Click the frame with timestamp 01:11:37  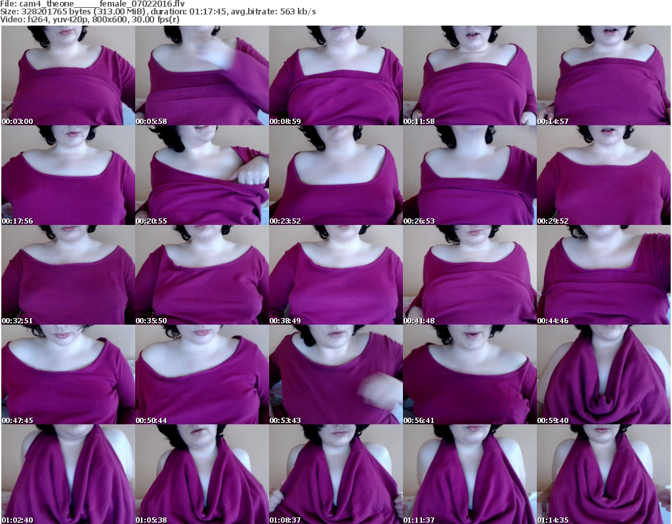click(x=470, y=474)
